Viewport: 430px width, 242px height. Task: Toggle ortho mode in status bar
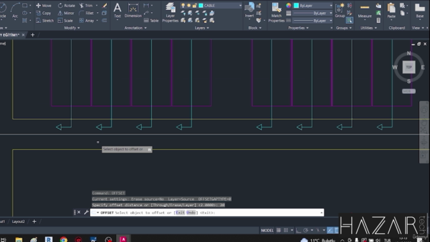tap(298, 230)
